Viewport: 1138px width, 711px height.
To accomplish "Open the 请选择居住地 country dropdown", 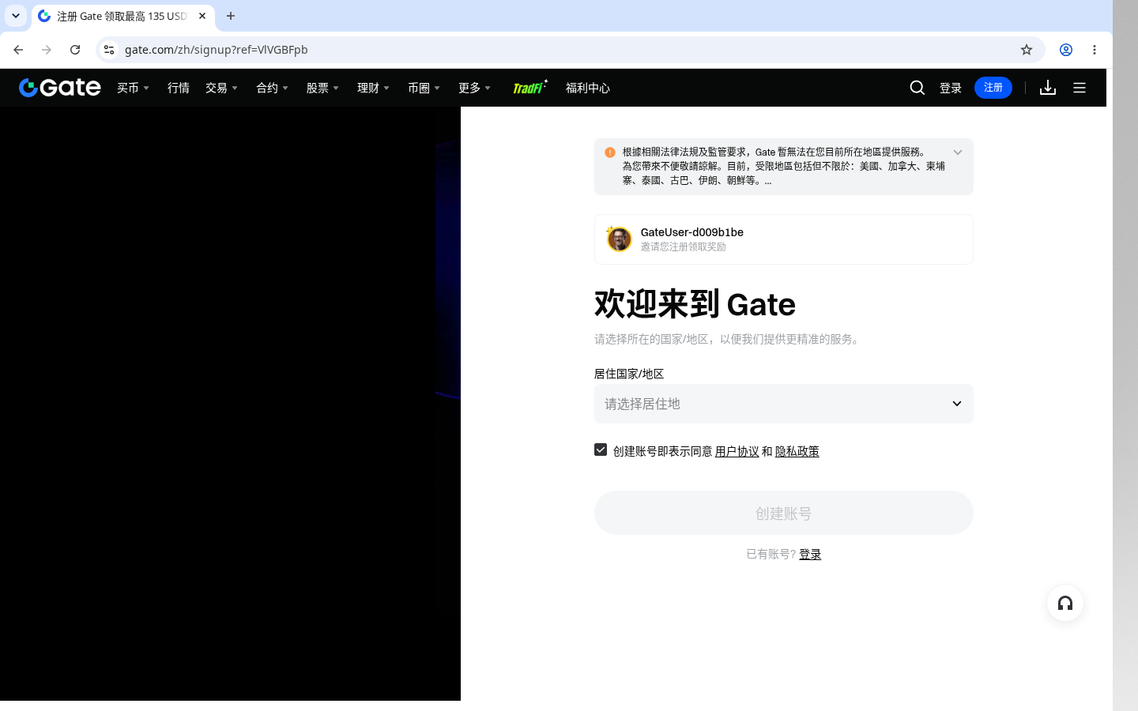I will click(784, 404).
